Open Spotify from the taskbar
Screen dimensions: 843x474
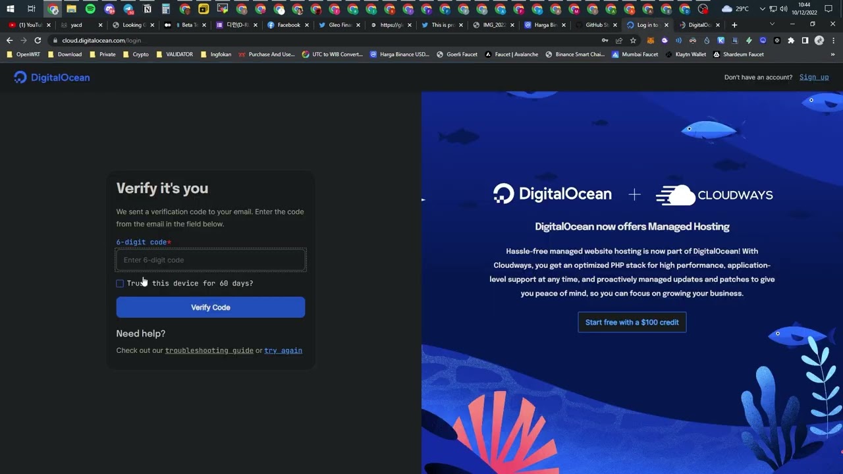tap(90, 9)
